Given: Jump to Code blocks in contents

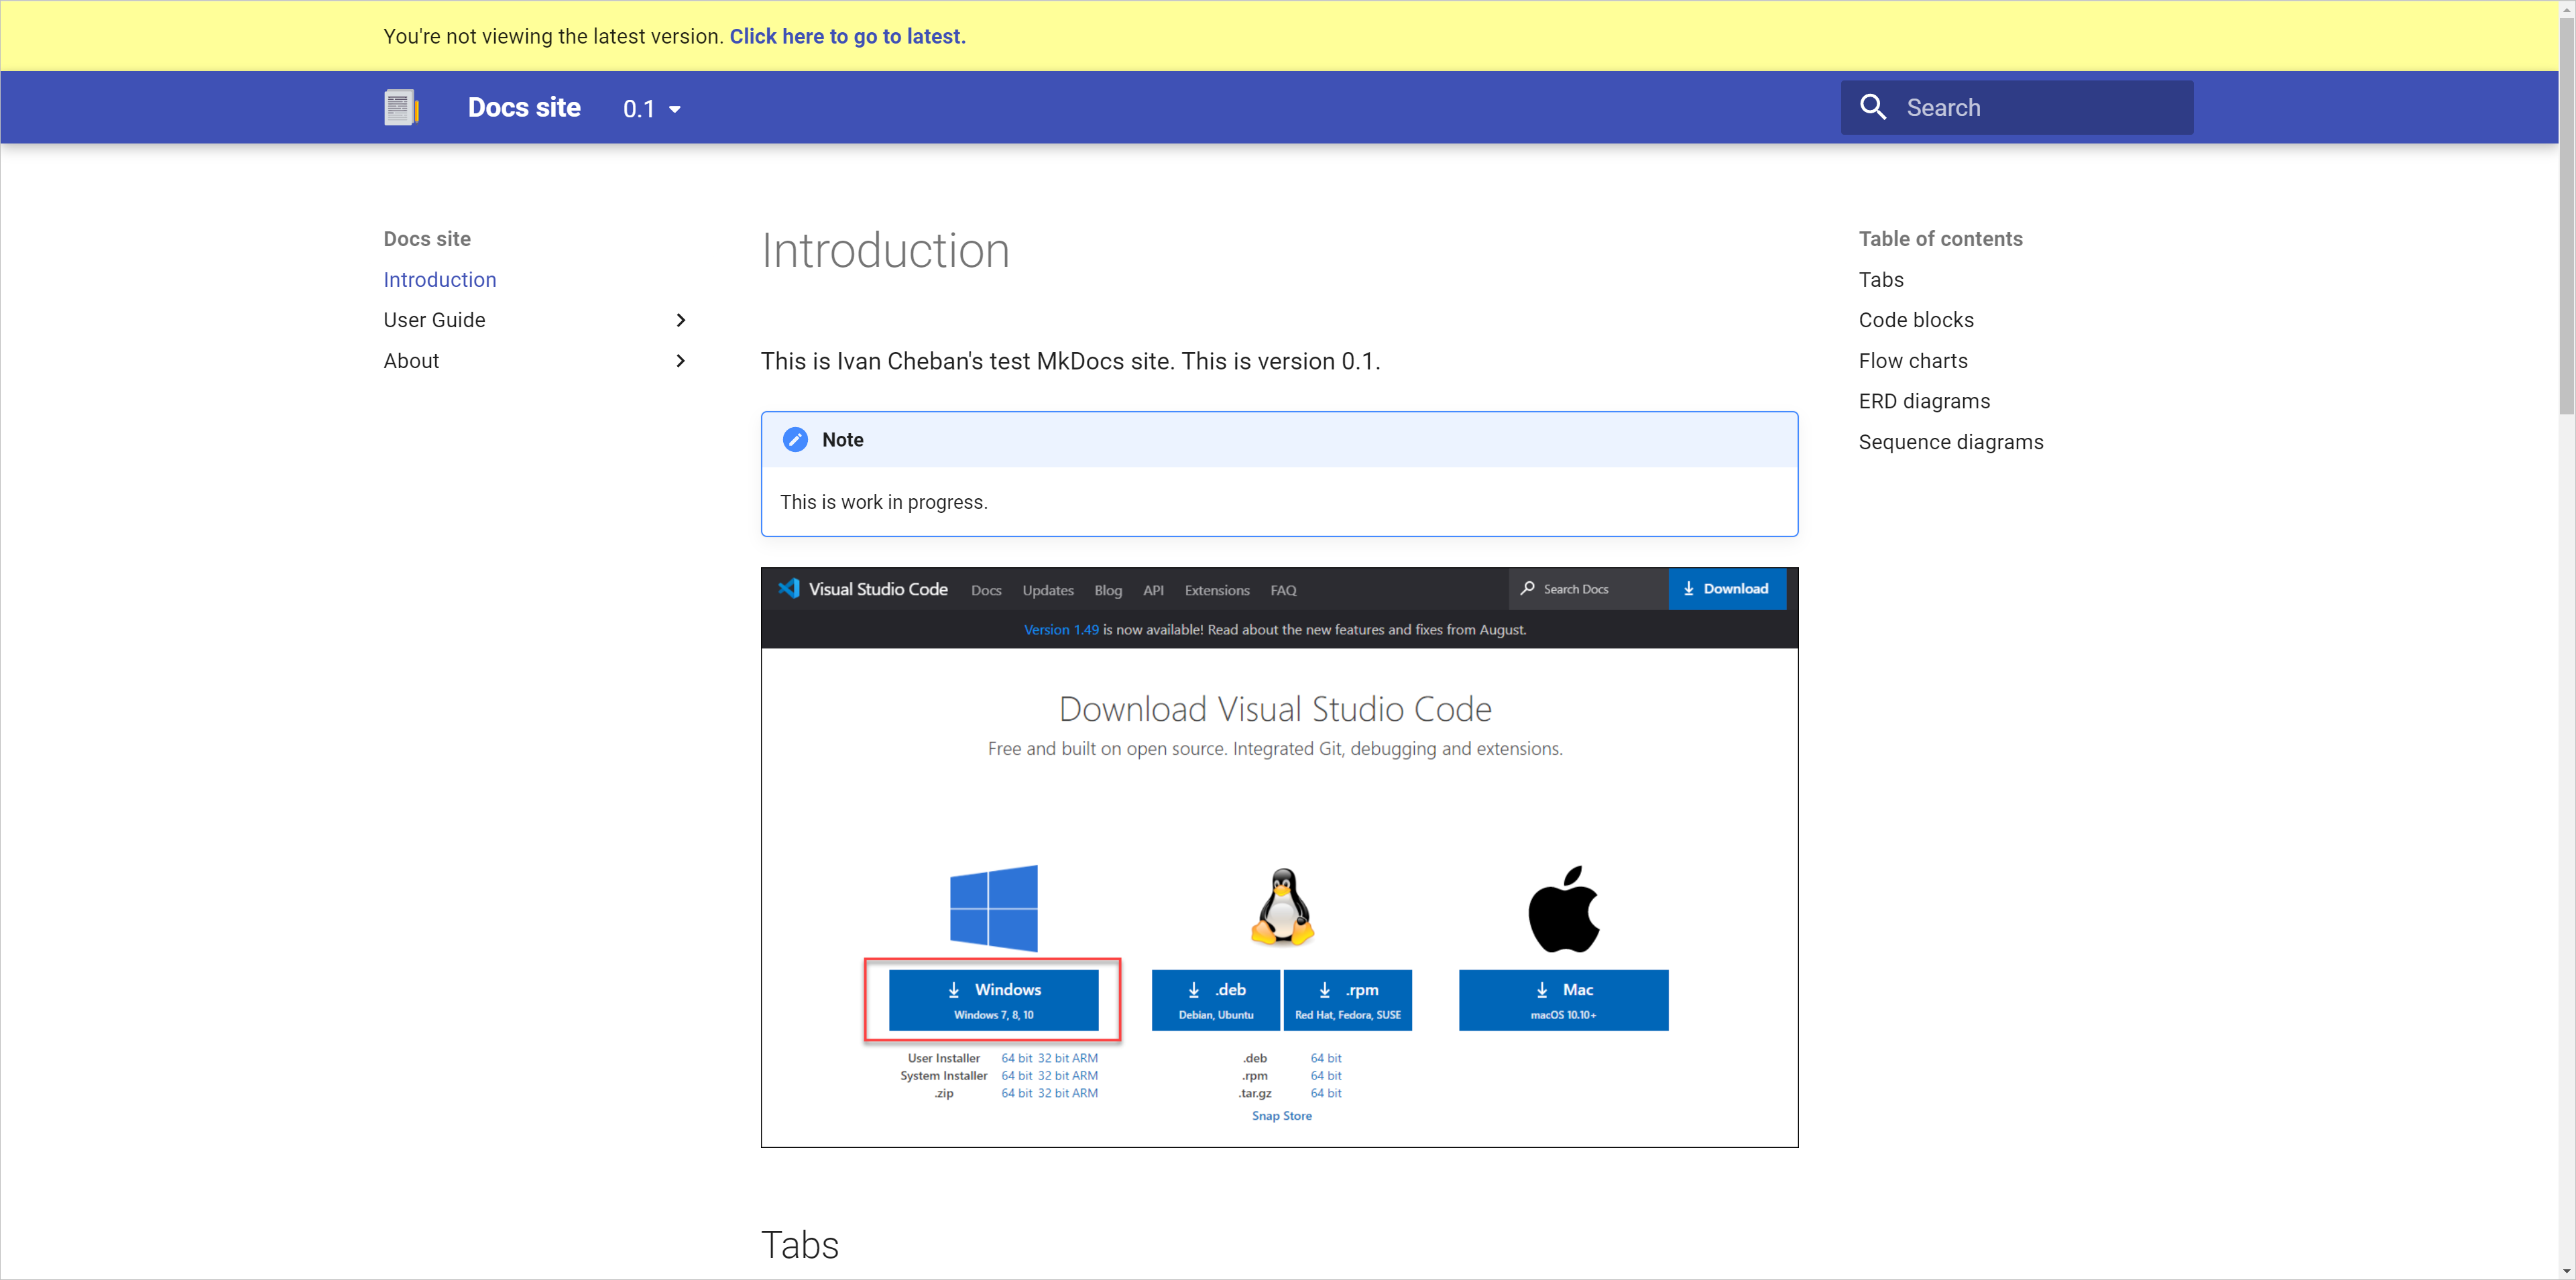Looking at the screenshot, I should point(1916,320).
